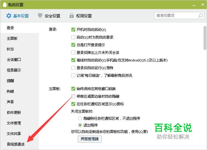Image resolution: width=207 pixels, height=150 pixels.
Task: Open 文件管理 settings in sidebar
Action: (x=19, y=123)
